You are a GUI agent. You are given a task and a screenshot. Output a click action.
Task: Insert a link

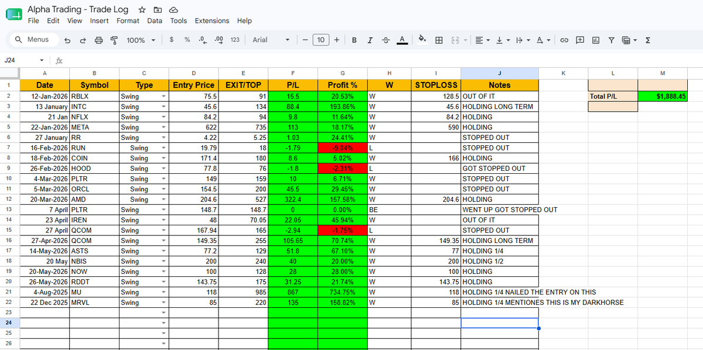pos(565,40)
